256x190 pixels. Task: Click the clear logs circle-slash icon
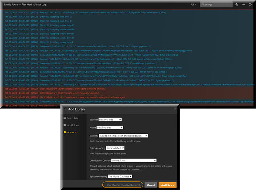coord(250,4)
